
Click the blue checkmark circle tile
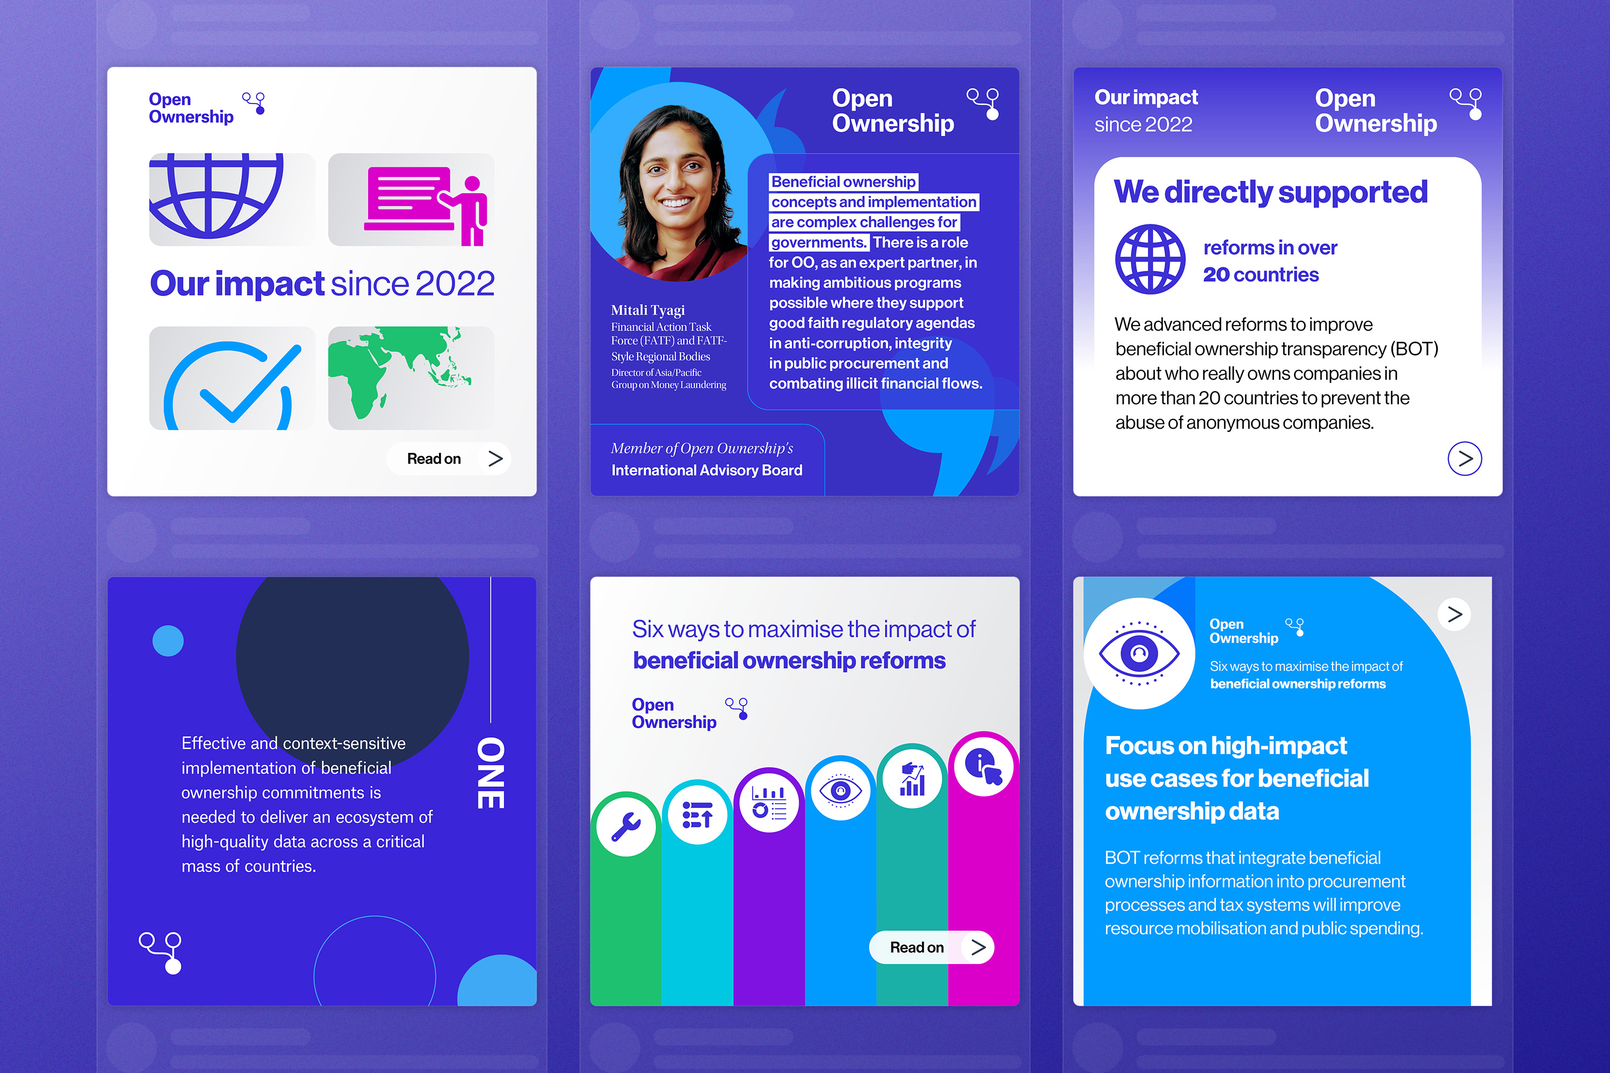pos(232,378)
